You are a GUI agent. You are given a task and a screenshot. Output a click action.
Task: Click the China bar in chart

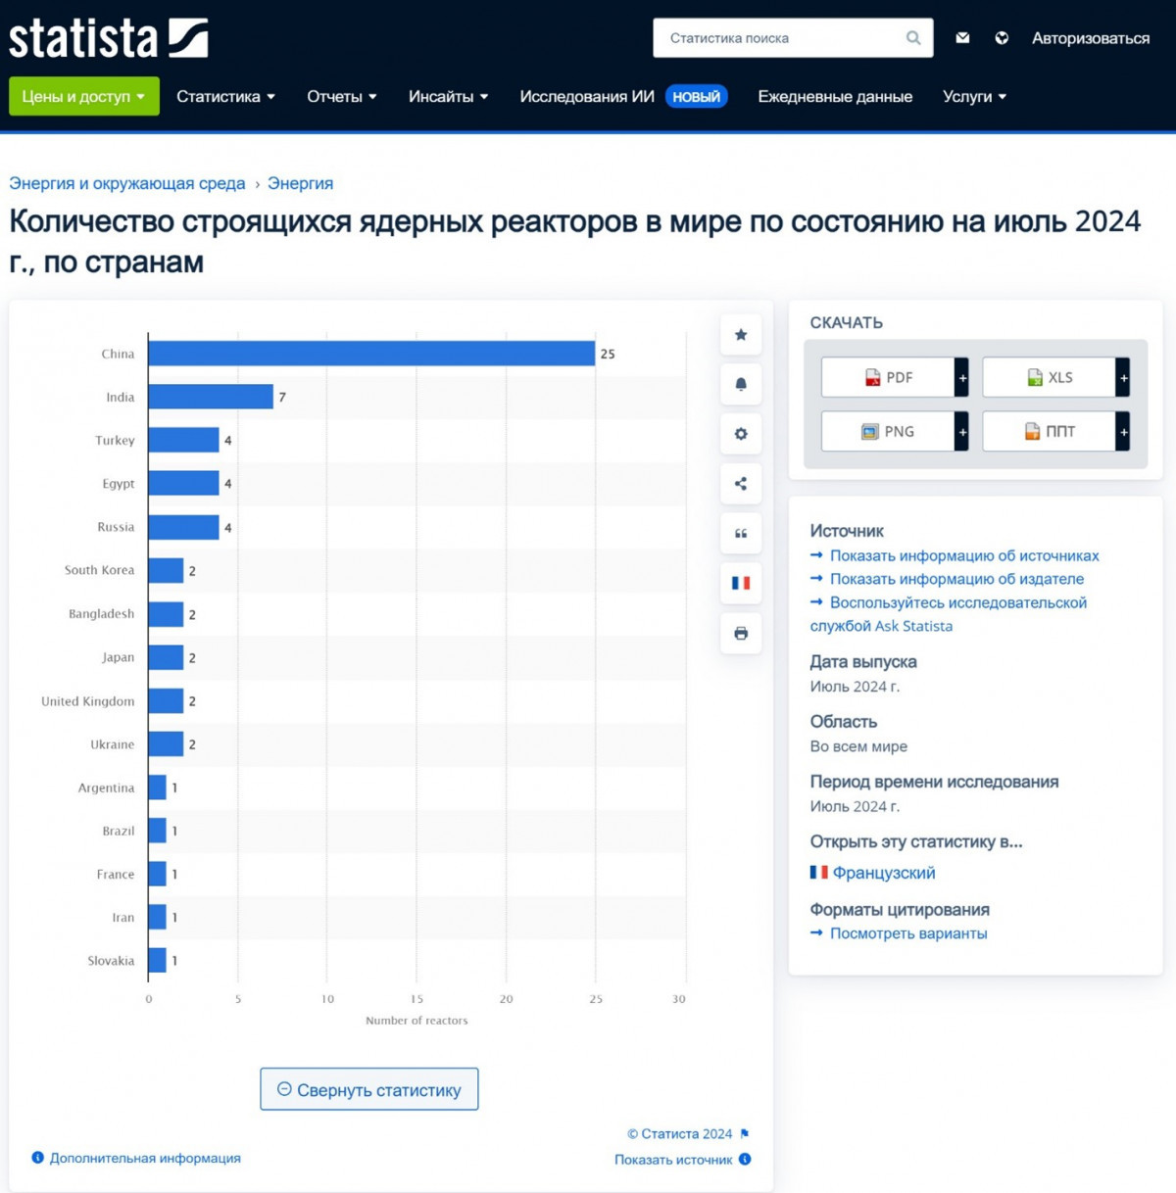(371, 354)
